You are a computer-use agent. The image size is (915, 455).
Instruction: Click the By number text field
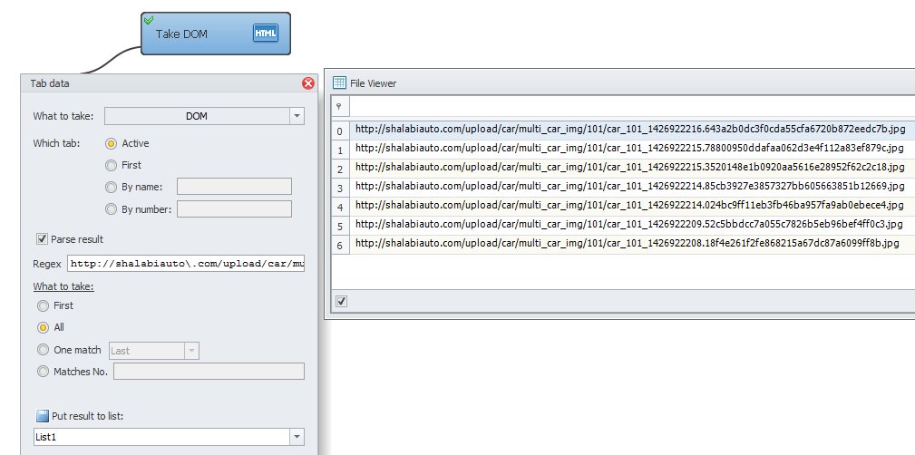[x=234, y=208]
